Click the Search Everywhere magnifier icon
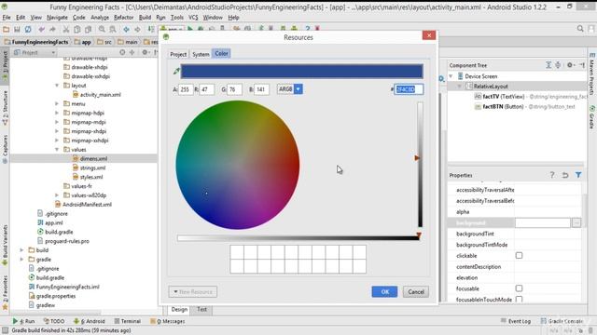The height and width of the screenshot is (335, 597). pos(580,29)
